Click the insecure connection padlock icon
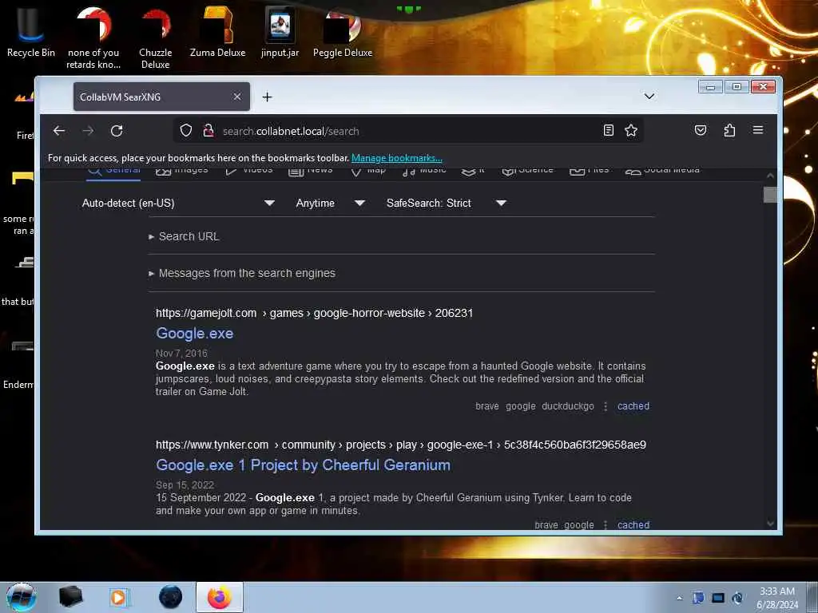 (208, 131)
